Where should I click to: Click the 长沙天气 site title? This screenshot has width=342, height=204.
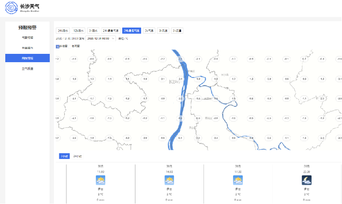point(29,6)
